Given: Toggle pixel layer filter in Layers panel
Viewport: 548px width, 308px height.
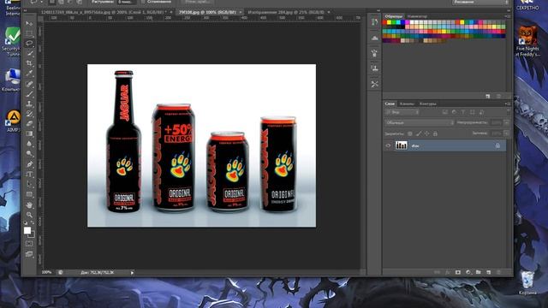Looking at the screenshot, I should tap(445, 112).
